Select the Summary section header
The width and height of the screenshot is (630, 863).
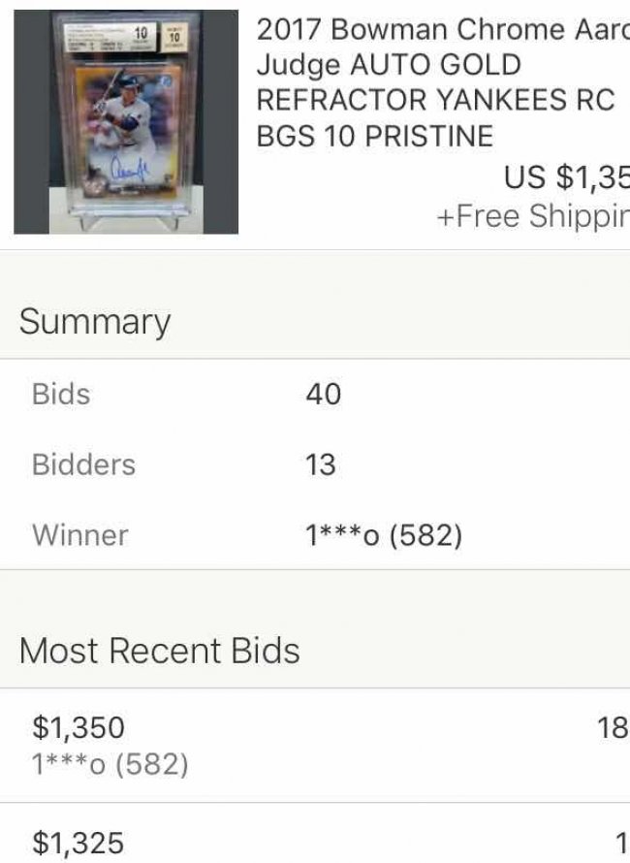coord(94,322)
